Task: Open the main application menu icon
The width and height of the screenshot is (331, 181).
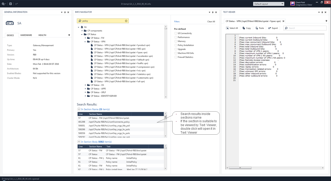Action: pyautogui.click(x=4, y=4)
